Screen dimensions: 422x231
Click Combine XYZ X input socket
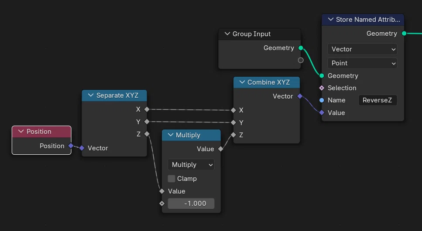click(233, 110)
